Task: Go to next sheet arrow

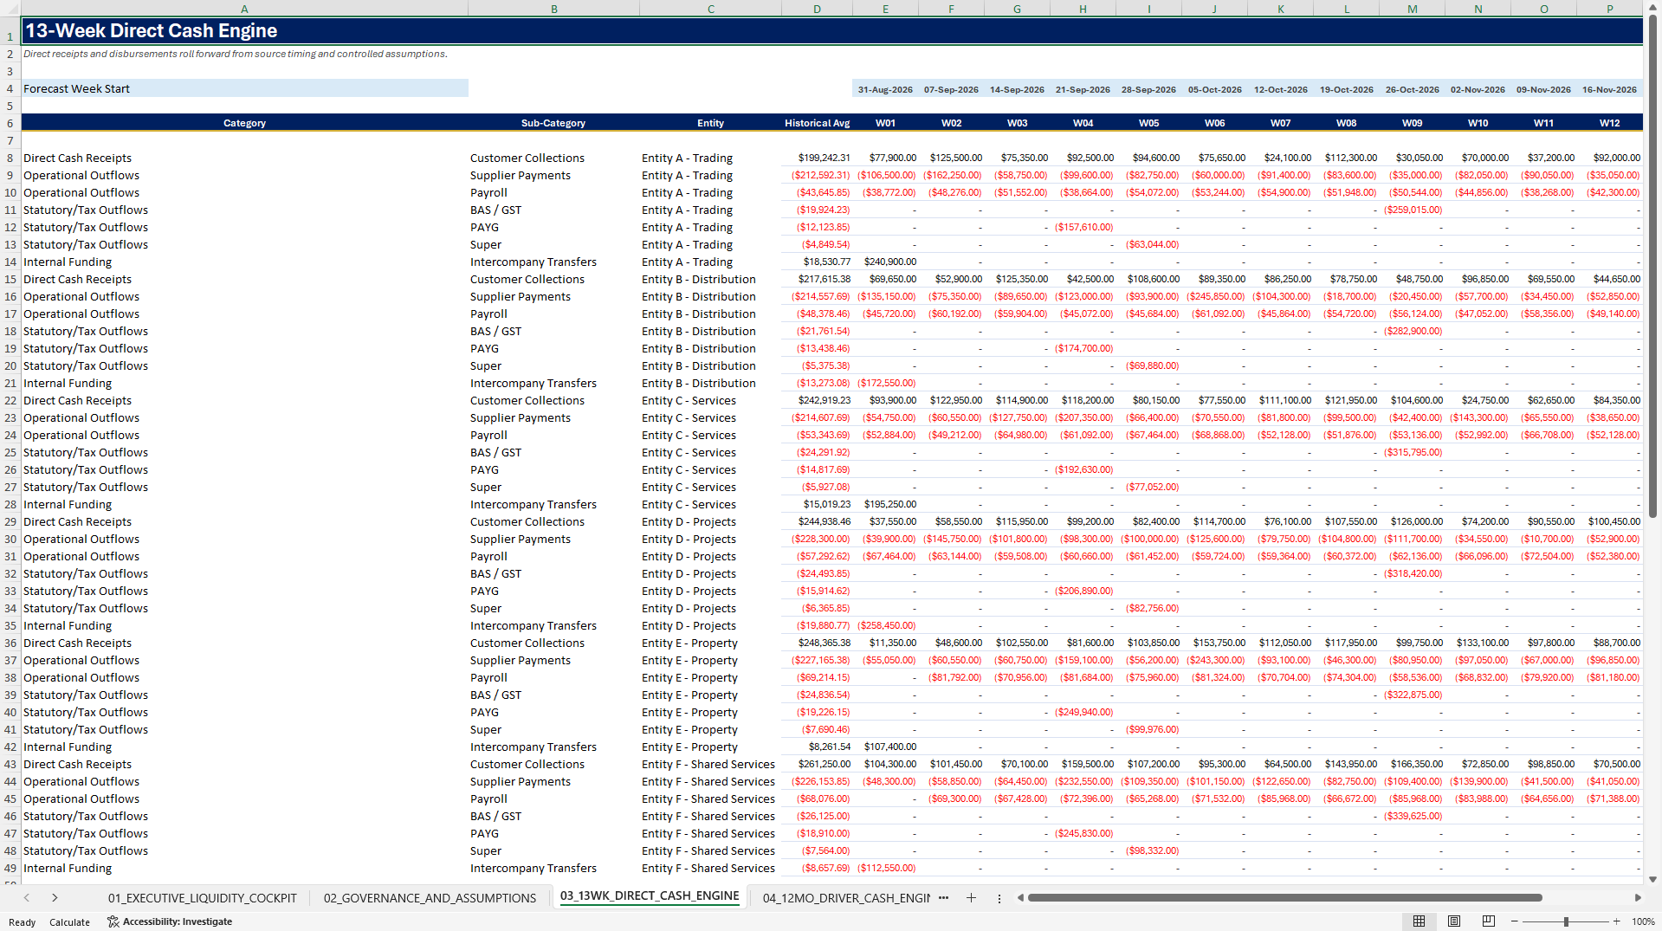Action: coord(55,898)
